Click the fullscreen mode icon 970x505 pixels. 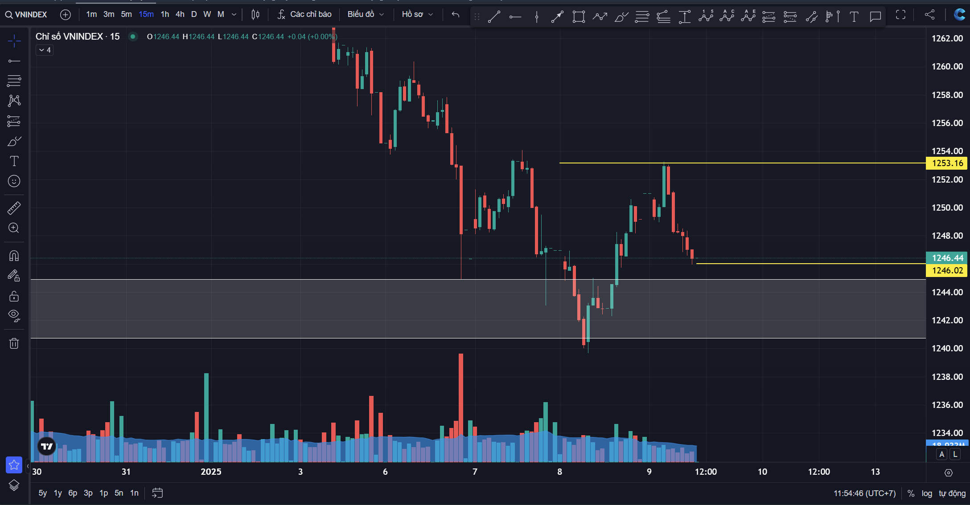click(900, 15)
